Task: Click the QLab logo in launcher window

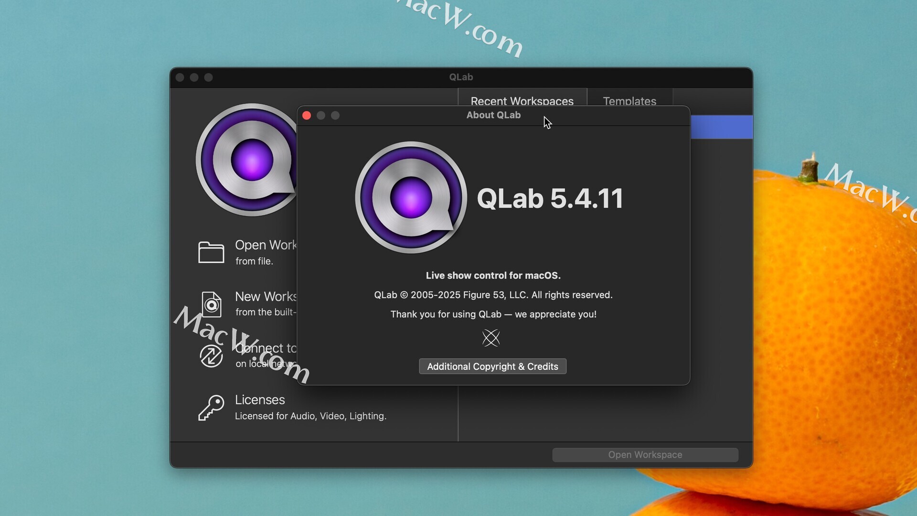Action: (x=246, y=160)
